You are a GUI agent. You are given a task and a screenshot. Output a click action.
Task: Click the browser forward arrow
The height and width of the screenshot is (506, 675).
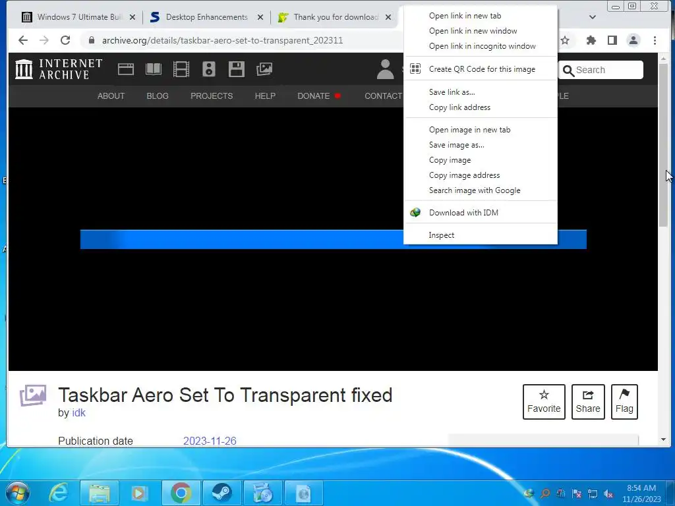click(x=44, y=40)
